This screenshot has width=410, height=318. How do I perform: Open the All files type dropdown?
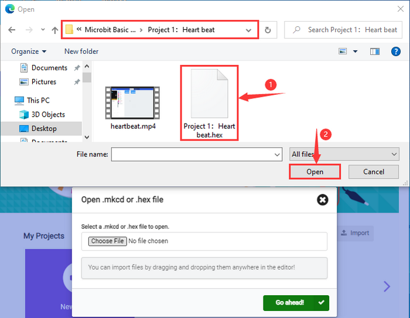coord(344,154)
